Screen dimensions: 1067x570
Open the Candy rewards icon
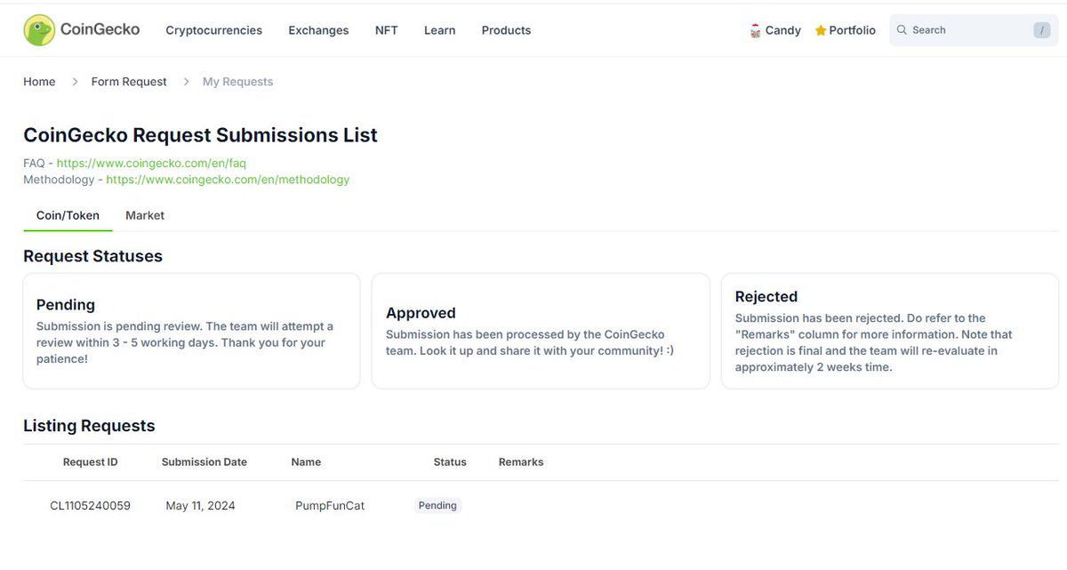coord(756,30)
